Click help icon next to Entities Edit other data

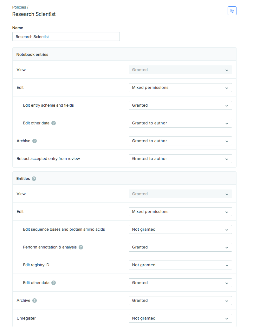[x=54, y=283]
